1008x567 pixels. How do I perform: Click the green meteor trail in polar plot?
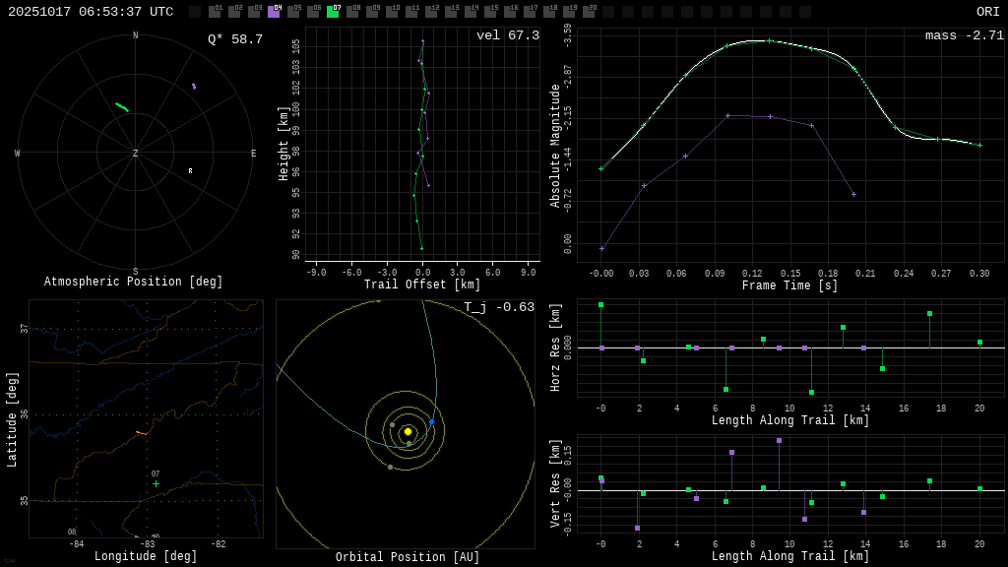[x=121, y=106]
